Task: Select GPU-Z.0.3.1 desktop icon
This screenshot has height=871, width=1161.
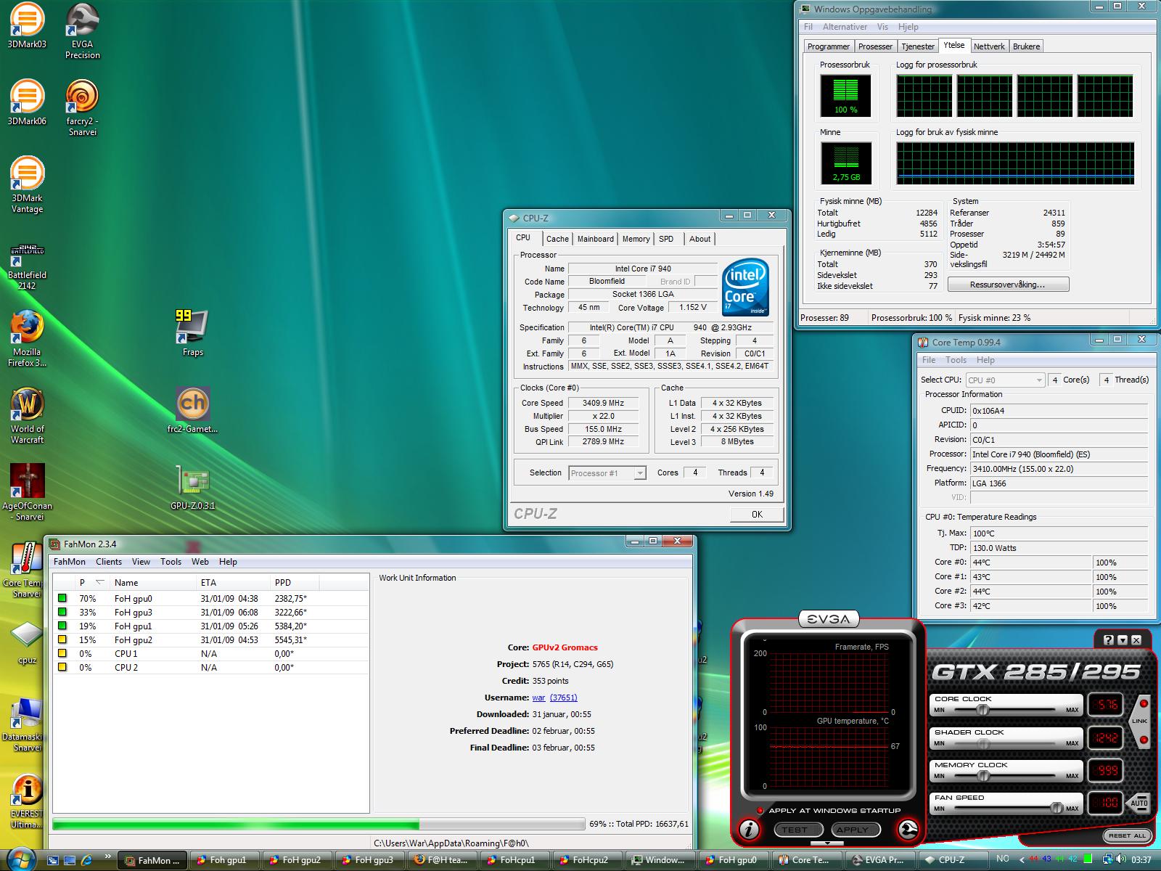Action: 193,488
